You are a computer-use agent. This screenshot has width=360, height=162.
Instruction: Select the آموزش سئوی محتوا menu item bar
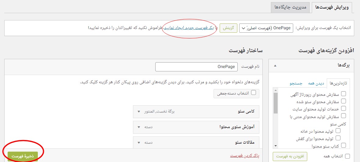tap(196, 127)
